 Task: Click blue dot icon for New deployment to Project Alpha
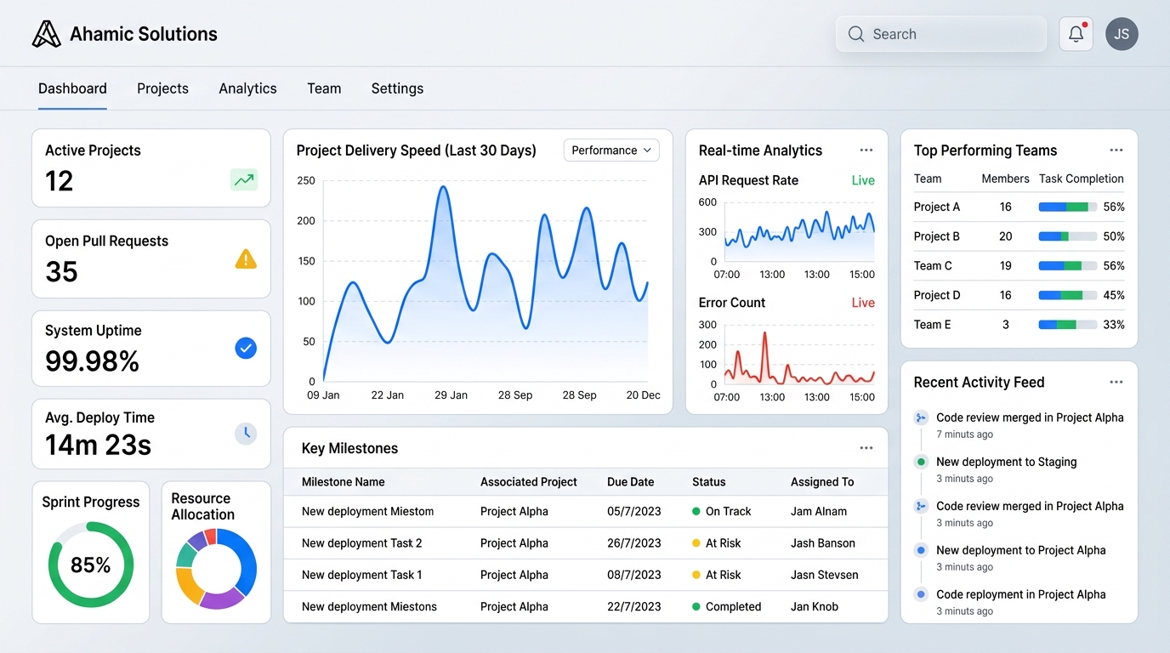point(920,550)
